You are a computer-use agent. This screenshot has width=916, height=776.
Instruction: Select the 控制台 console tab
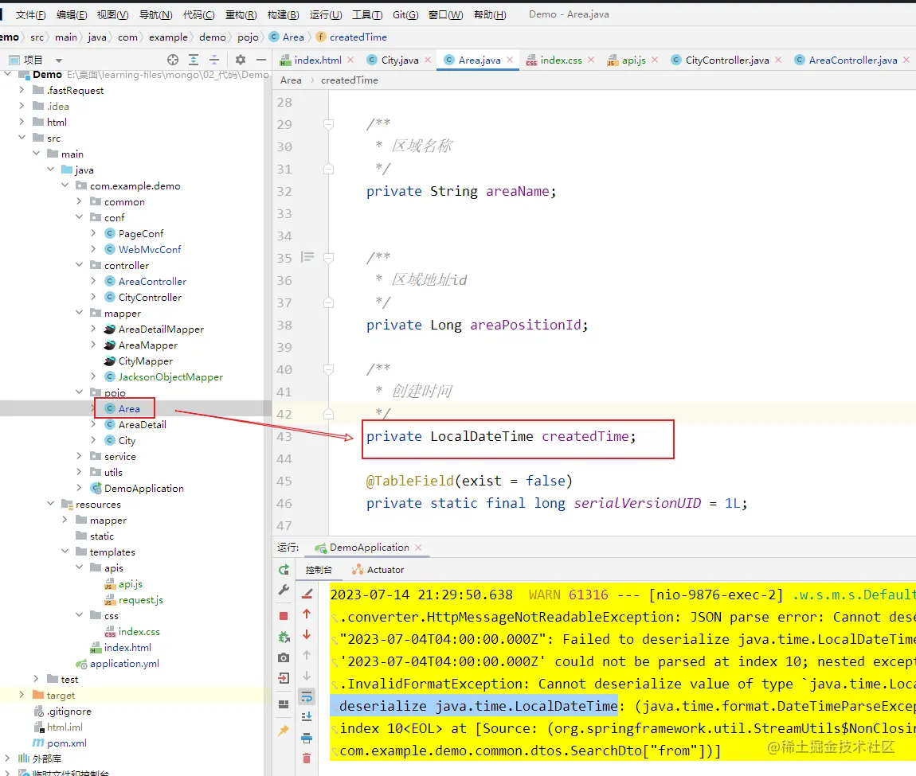319,570
